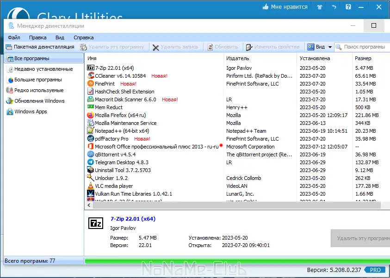Click the help question icon in Glary Utilities title bar
The width and height of the screenshot is (390, 278).
(348, 7)
